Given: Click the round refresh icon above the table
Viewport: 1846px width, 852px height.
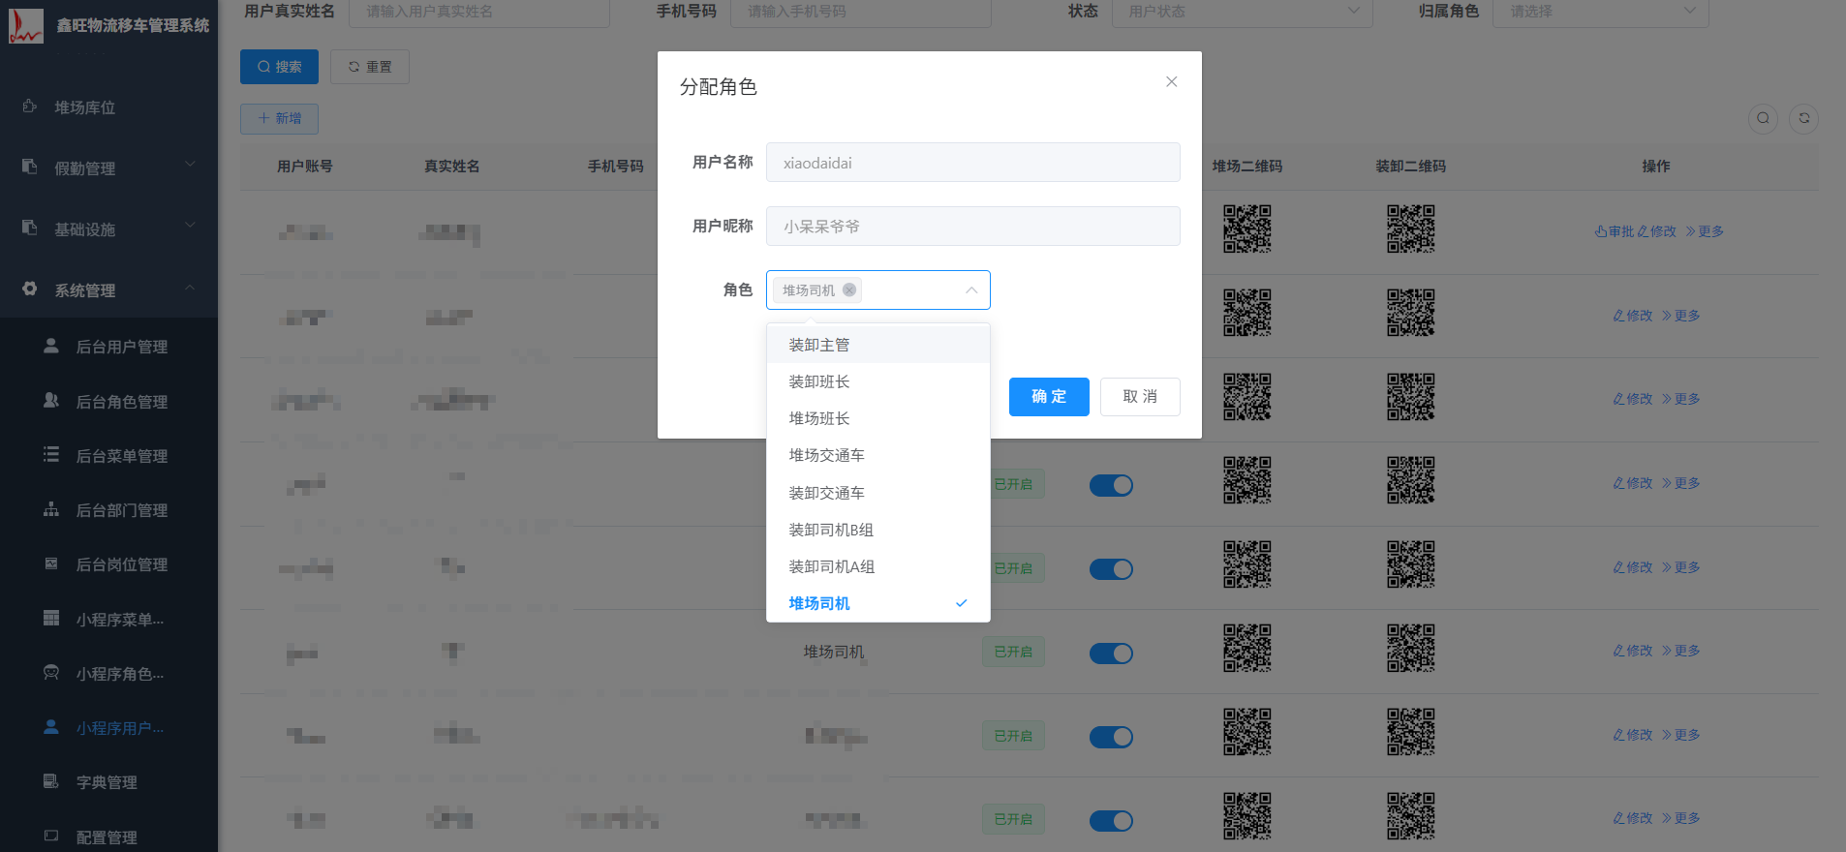Looking at the screenshot, I should [1803, 118].
